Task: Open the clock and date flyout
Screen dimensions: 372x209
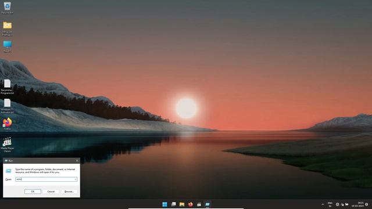Action: [x=357, y=204]
